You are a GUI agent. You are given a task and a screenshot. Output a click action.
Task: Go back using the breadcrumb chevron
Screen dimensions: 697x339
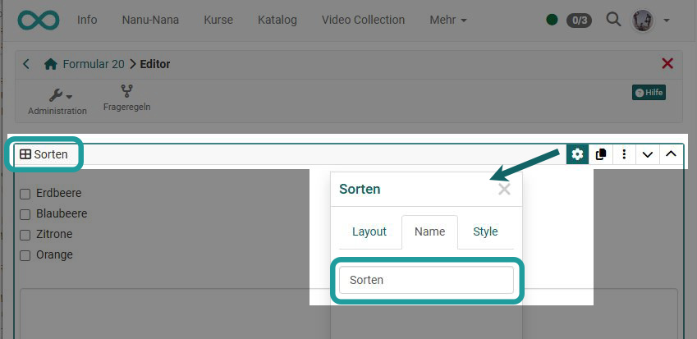[26, 64]
